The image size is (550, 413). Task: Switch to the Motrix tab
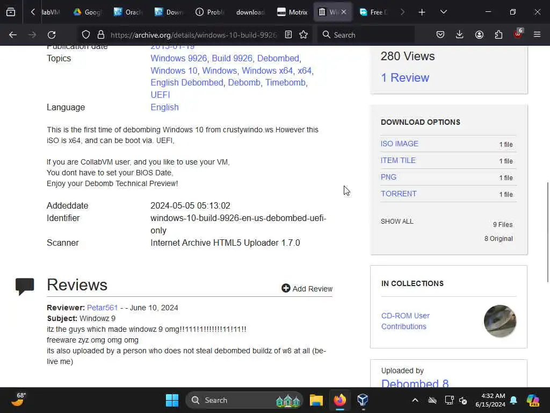(292, 12)
